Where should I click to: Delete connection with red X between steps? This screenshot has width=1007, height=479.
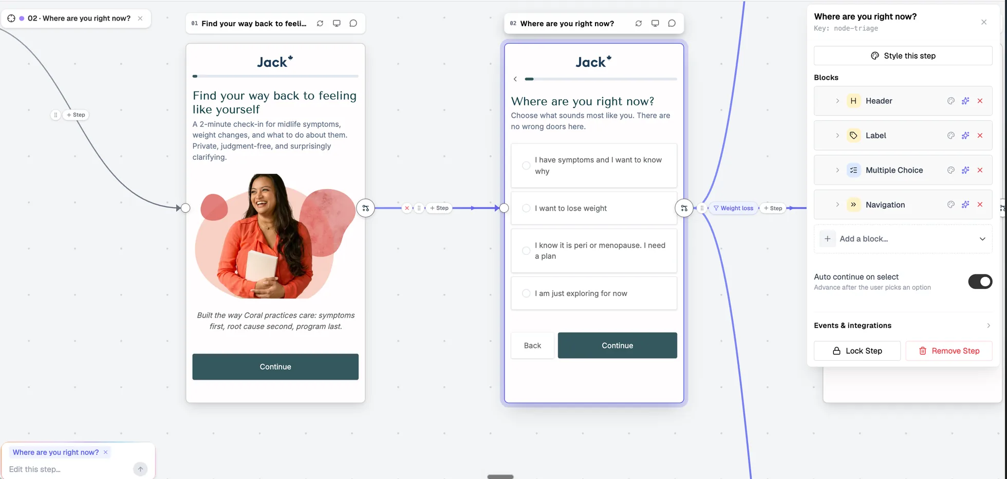coord(407,208)
